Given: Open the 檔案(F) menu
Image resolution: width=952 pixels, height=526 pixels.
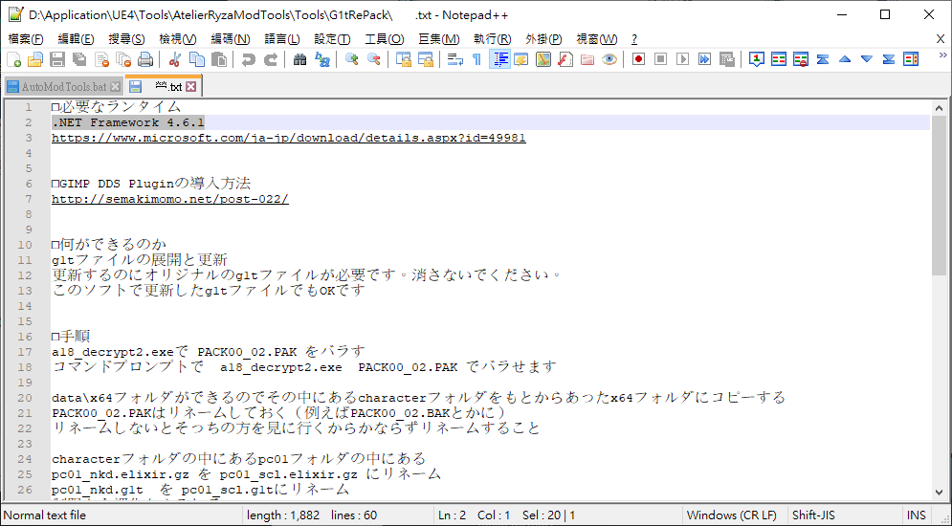Looking at the screenshot, I should tap(26, 39).
